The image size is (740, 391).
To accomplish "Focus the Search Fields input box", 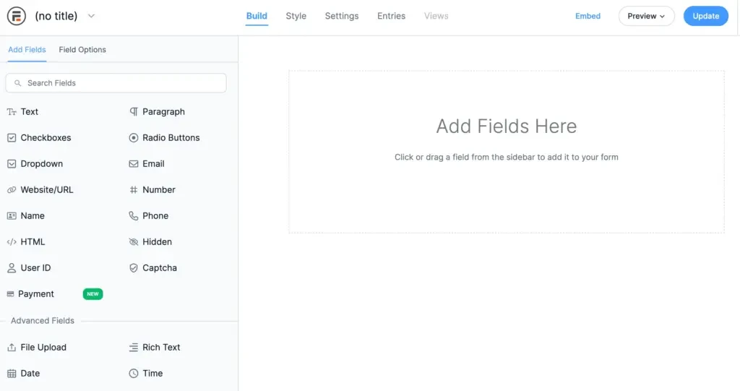I will pyautogui.click(x=116, y=83).
